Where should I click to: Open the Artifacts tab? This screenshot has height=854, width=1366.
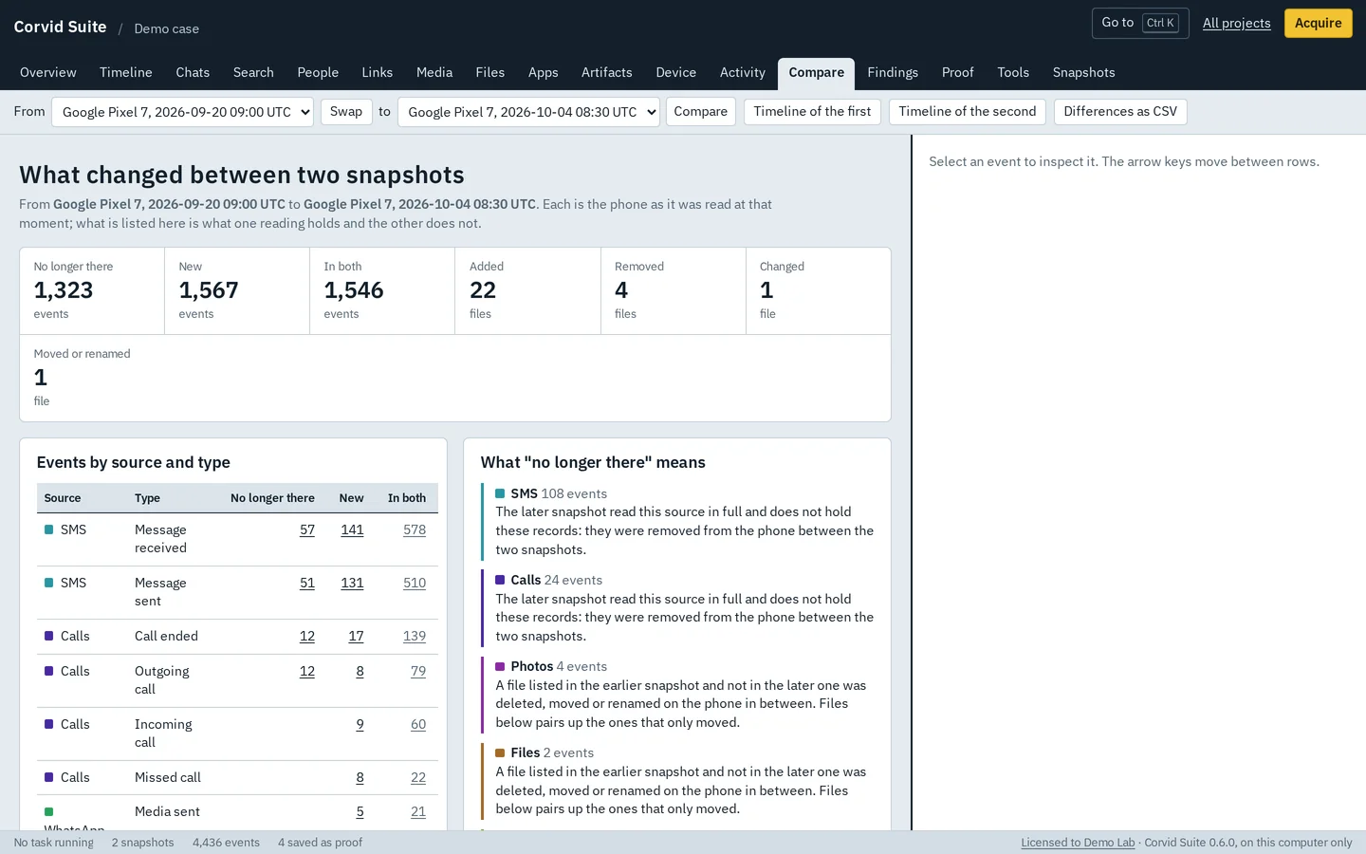tap(607, 73)
